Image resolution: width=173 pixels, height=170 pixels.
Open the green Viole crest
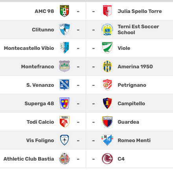(107, 48)
